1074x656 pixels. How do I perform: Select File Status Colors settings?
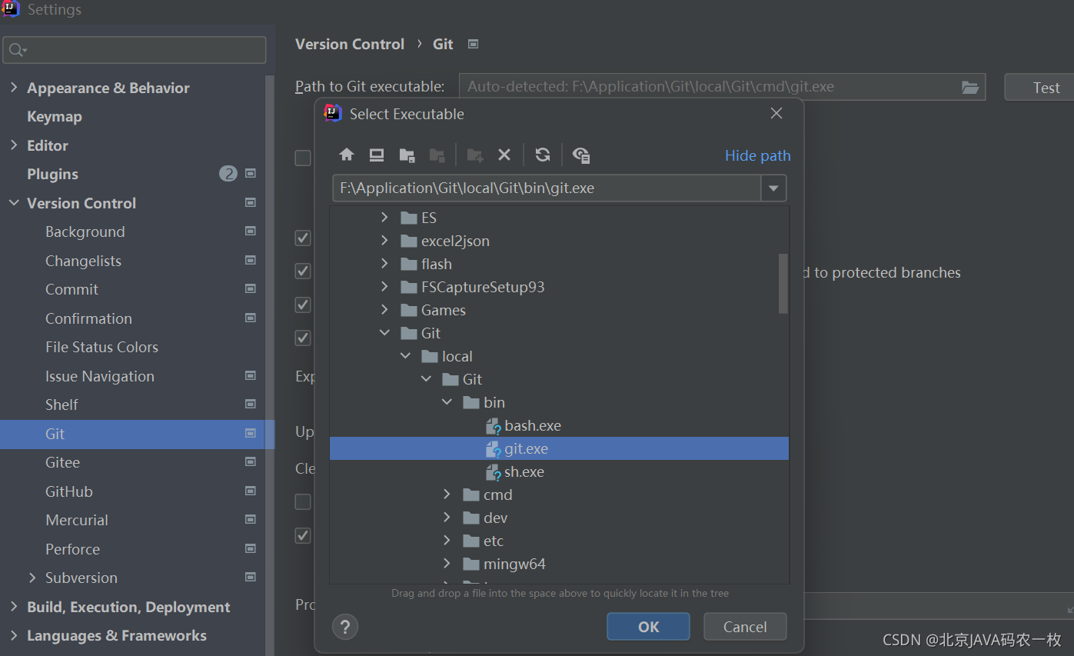click(101, 347)
